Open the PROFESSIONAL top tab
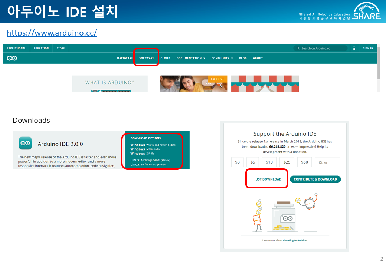The image size is (386, 267). pos(16,48)
